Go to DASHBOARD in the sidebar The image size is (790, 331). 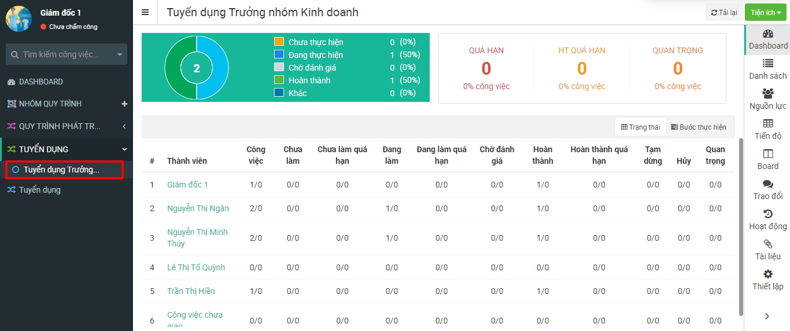[40, 82]
